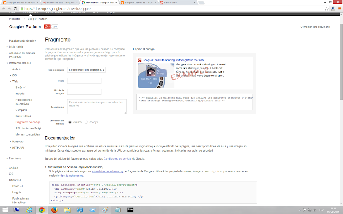Open 'Idiomas compatibles' sidebar item

(x=27, y=134)
